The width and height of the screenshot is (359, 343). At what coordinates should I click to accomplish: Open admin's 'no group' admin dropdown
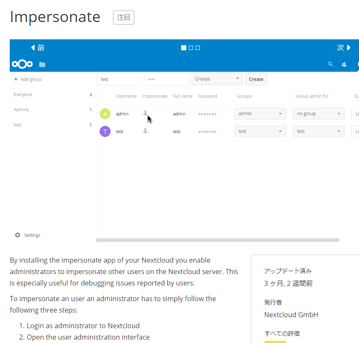click(319, 114)
